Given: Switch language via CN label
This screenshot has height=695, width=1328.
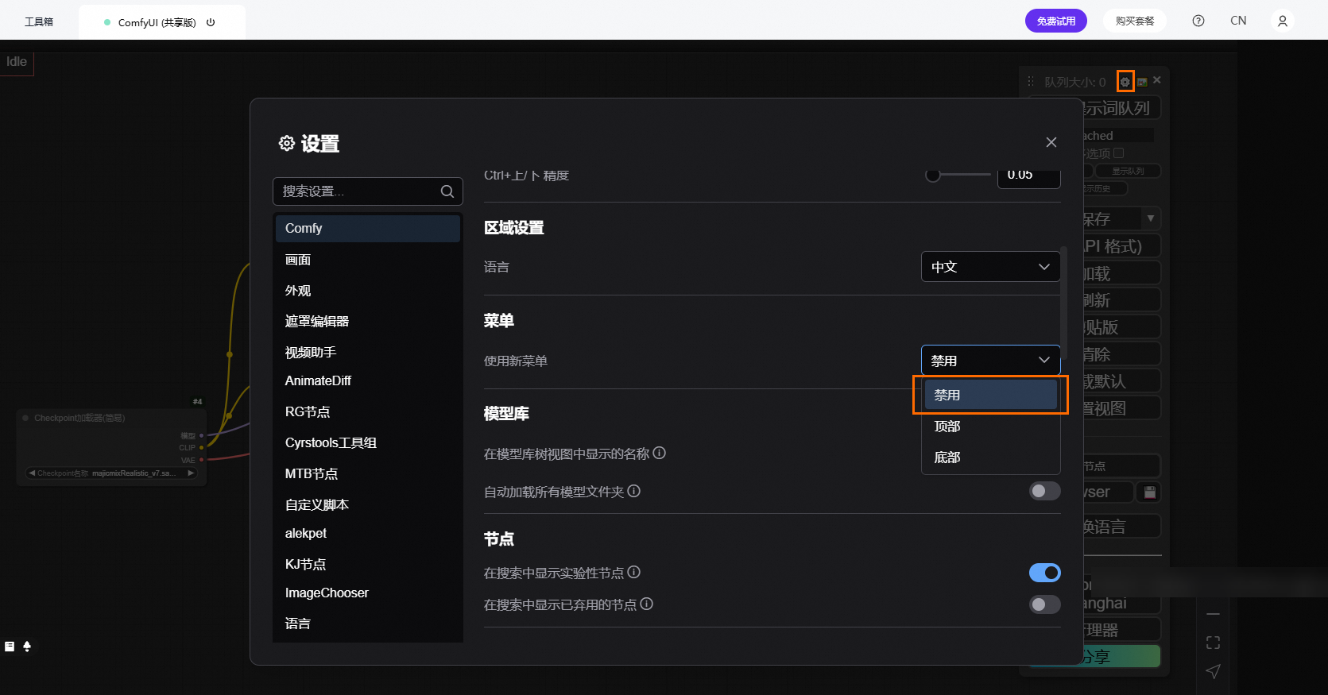Looking at the screenshot, I should pos(1238,21).
